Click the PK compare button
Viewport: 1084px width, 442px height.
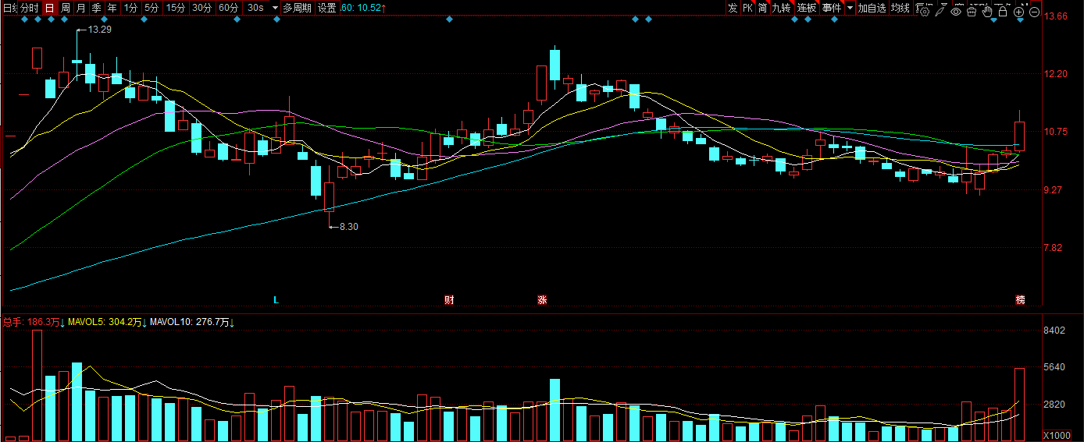pos(747,8)
